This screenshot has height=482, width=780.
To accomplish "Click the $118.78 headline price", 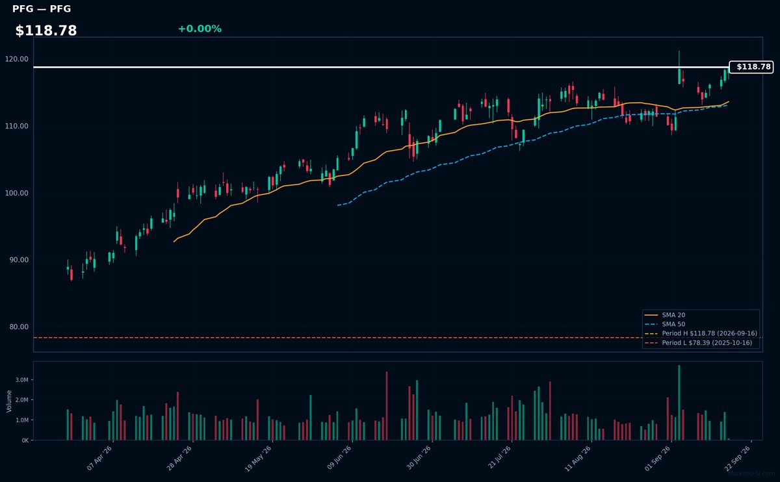I will [46, 31].
